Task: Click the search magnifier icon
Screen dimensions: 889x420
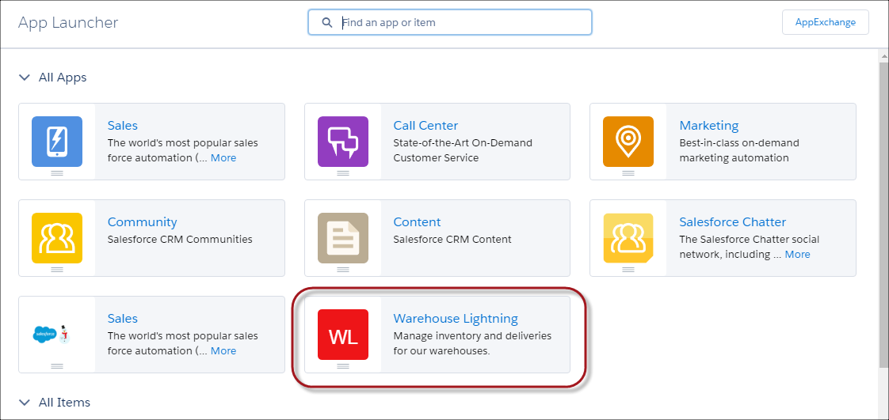Action: point(326,23)
